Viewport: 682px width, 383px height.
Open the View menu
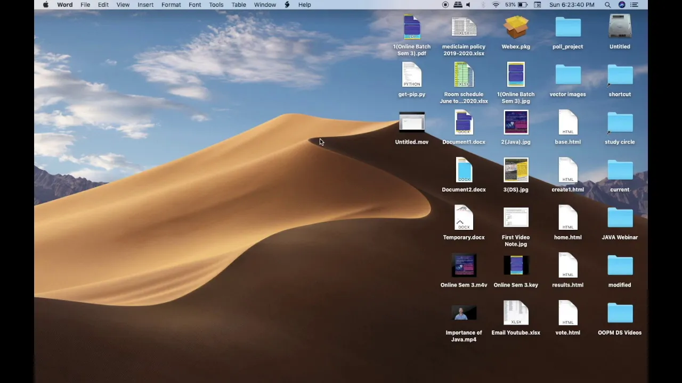tap(123, 5)
